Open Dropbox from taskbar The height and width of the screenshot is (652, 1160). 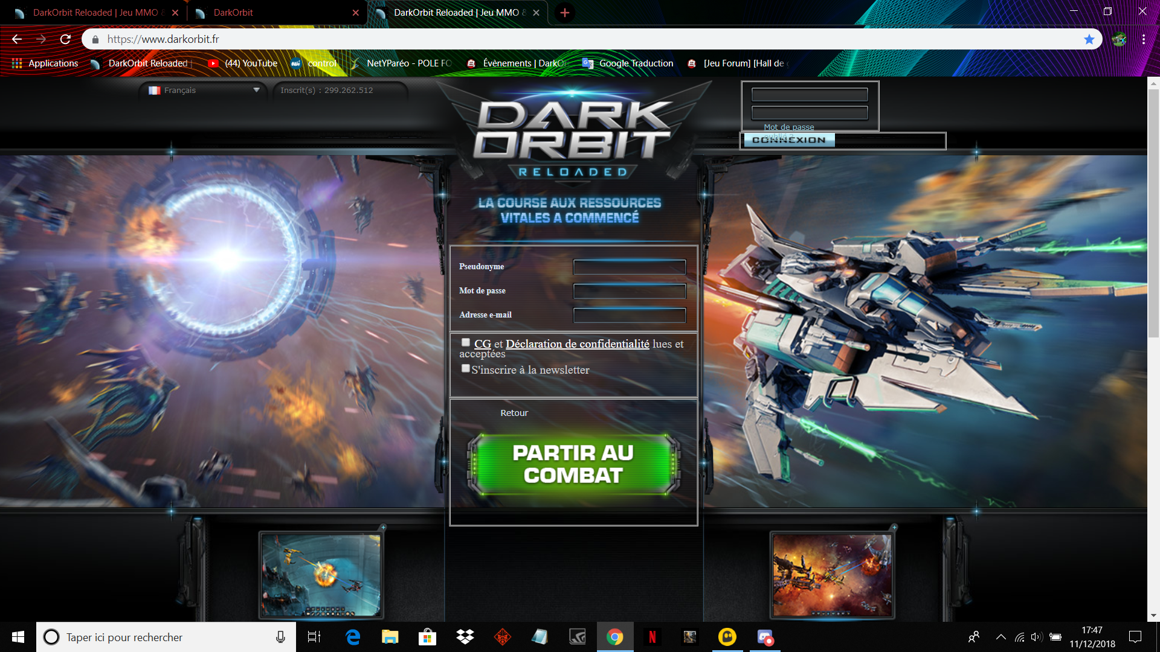(x=465, y=637)
